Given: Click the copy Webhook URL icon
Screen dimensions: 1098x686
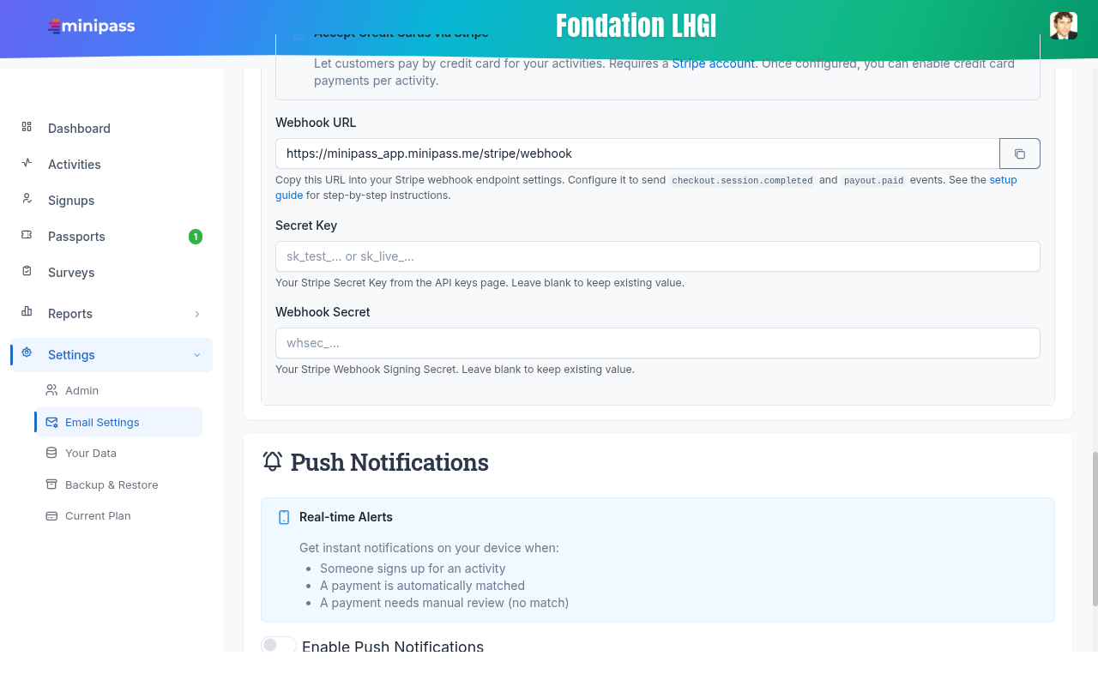Looking at the screenshot, I should (1020, 153).
